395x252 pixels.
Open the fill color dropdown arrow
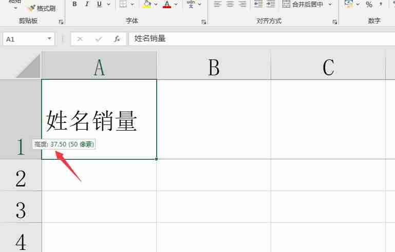(x=156, y=4)
